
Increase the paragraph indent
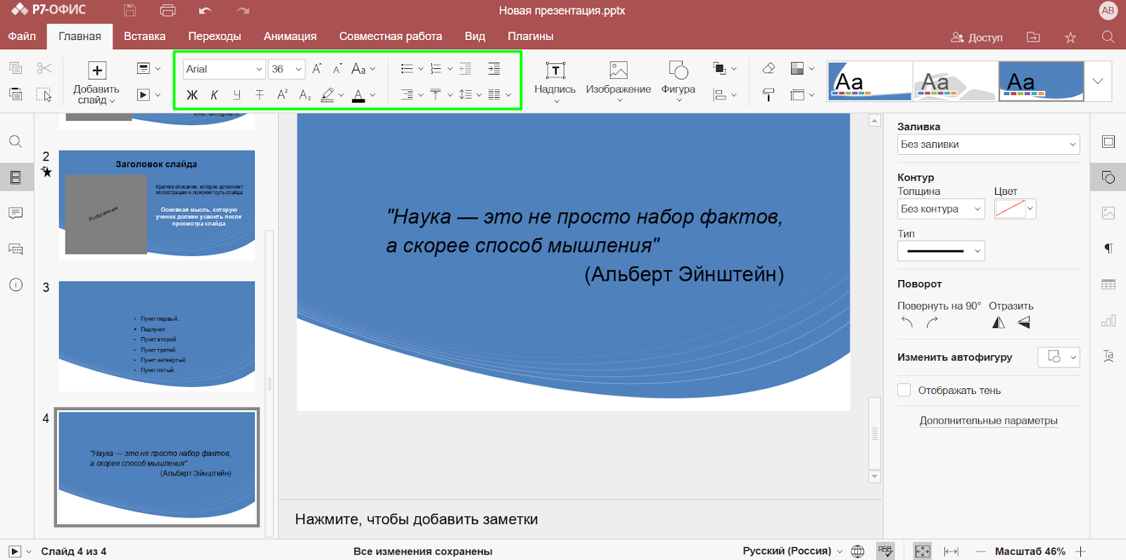click(494, 68)
